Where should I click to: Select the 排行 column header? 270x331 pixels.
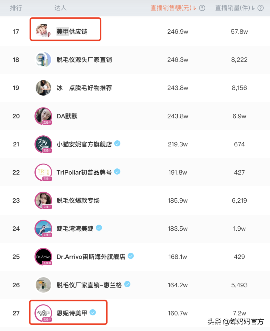(16, 8)
